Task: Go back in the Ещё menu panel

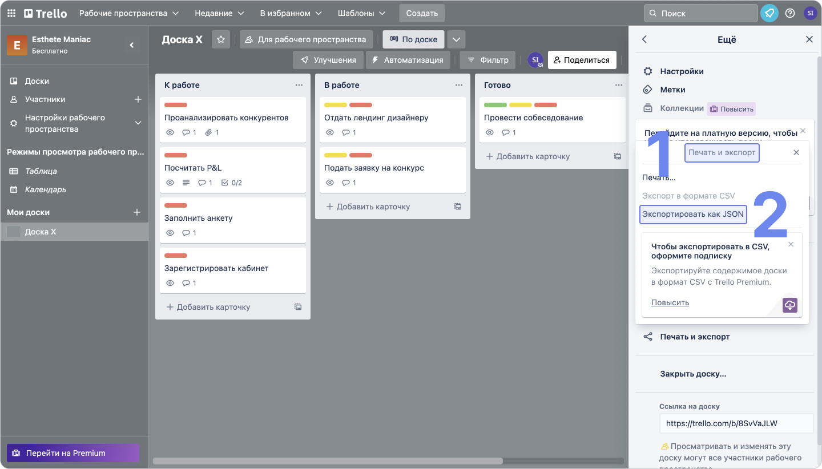Action: click(x=644, y=39)
